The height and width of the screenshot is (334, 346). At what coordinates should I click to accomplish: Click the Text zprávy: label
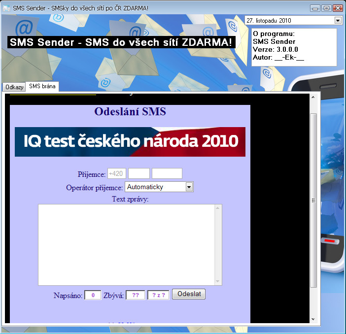coord(130,199)
